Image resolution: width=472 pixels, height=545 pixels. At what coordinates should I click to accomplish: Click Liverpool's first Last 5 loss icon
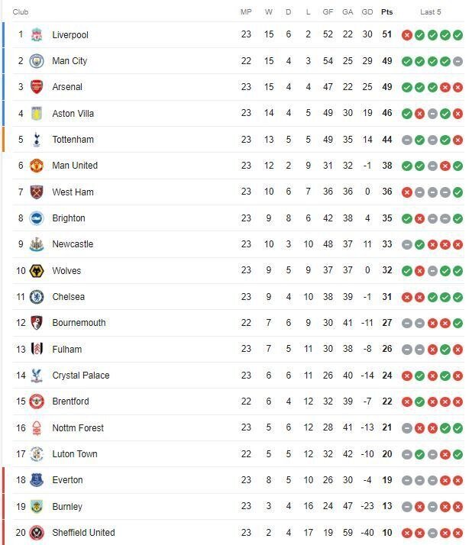point(407,35)
